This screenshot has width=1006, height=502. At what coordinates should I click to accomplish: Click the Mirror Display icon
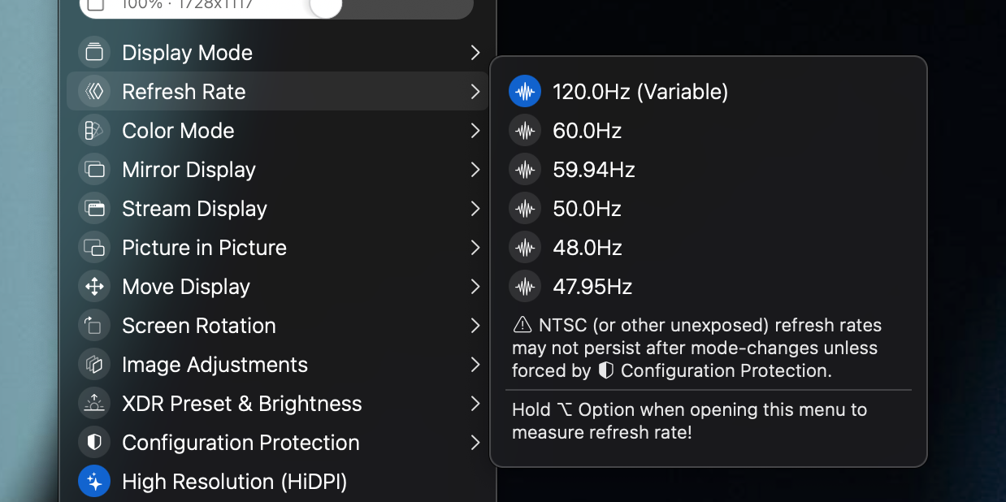(94, 169)
